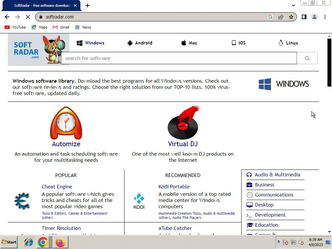Click the Automize alarm clock icon
Image resolution: width=332 pixels, height=249 pixels.
tap(66, 123)
